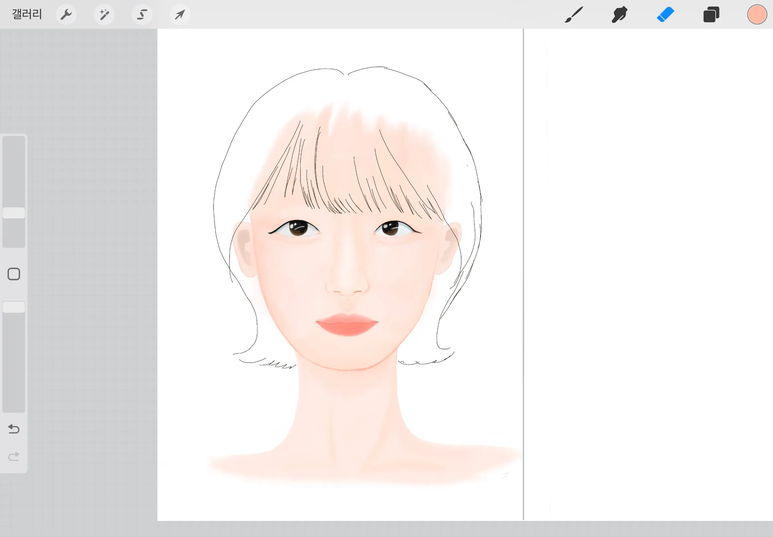Screen dimensions: 773x537
Task: Select the Smudge finger tool
Action: click(x=619, y=14)
